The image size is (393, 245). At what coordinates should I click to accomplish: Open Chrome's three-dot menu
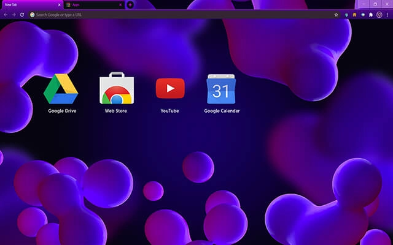(x=387, y=15)
